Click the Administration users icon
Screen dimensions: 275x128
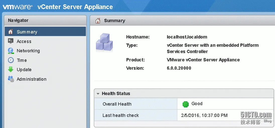(11, 79)
